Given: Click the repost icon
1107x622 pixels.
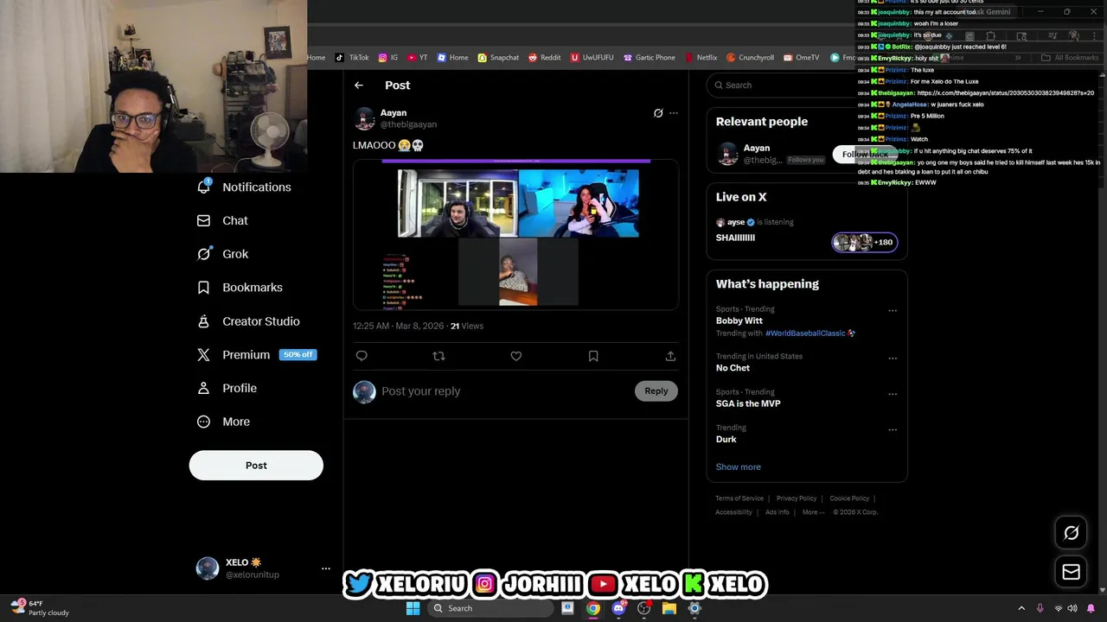Looking at the screenshot, I should click(x=438, y=356).
